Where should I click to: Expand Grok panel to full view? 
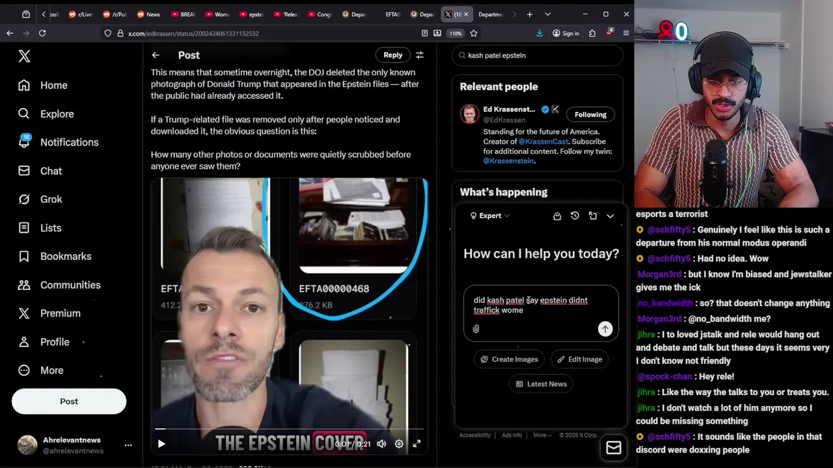593,216
